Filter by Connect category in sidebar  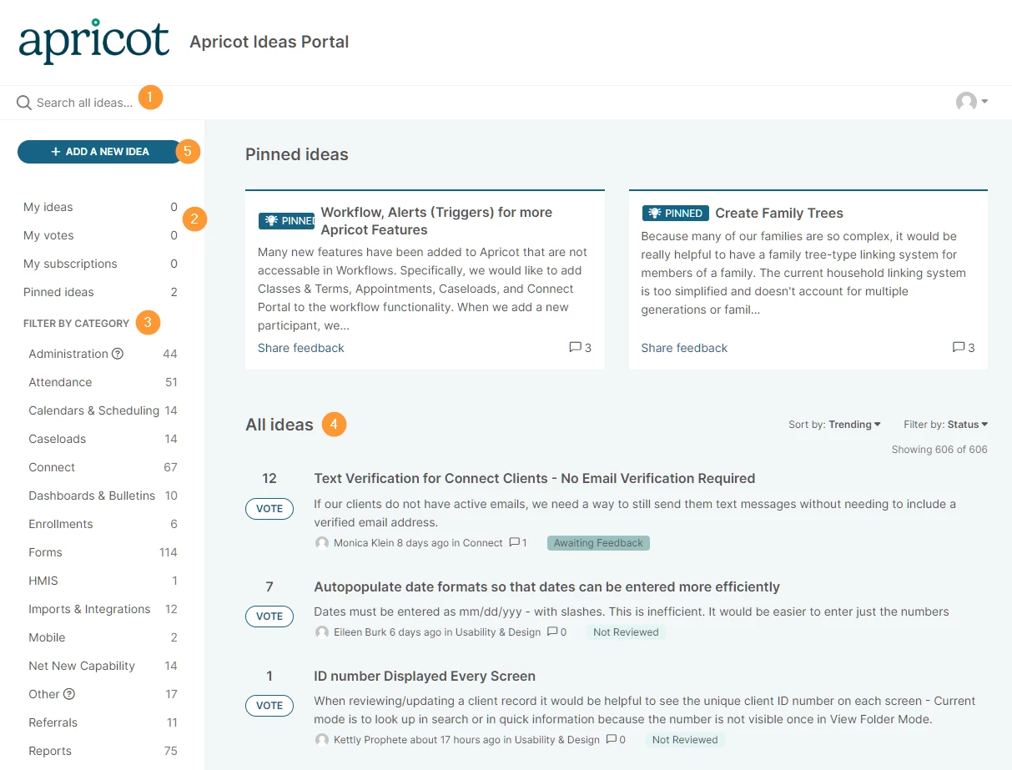103,467
